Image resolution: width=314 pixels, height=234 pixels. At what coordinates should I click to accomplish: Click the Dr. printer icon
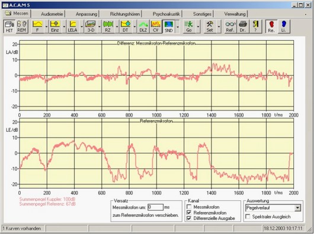[243, 27]
